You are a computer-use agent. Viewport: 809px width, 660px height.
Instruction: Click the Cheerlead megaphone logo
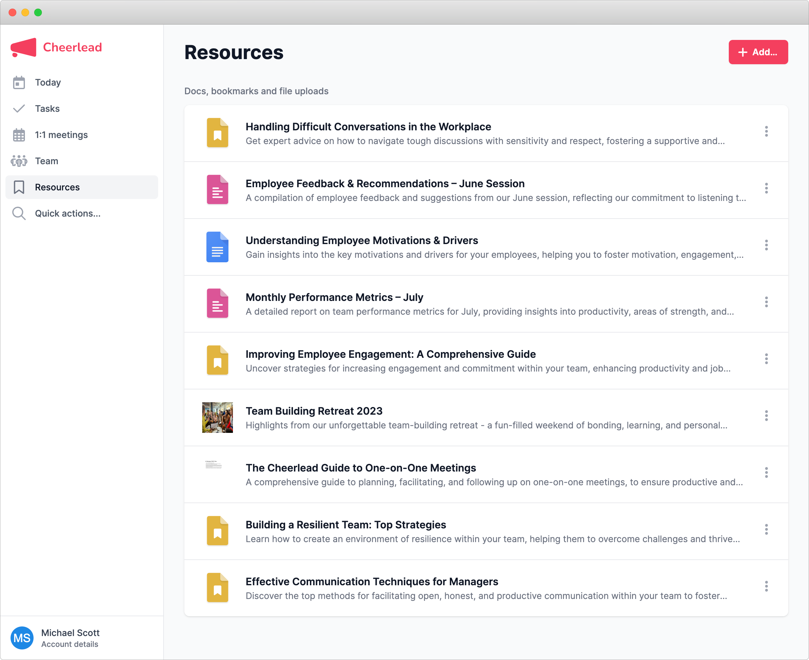[x=24, y=48]
